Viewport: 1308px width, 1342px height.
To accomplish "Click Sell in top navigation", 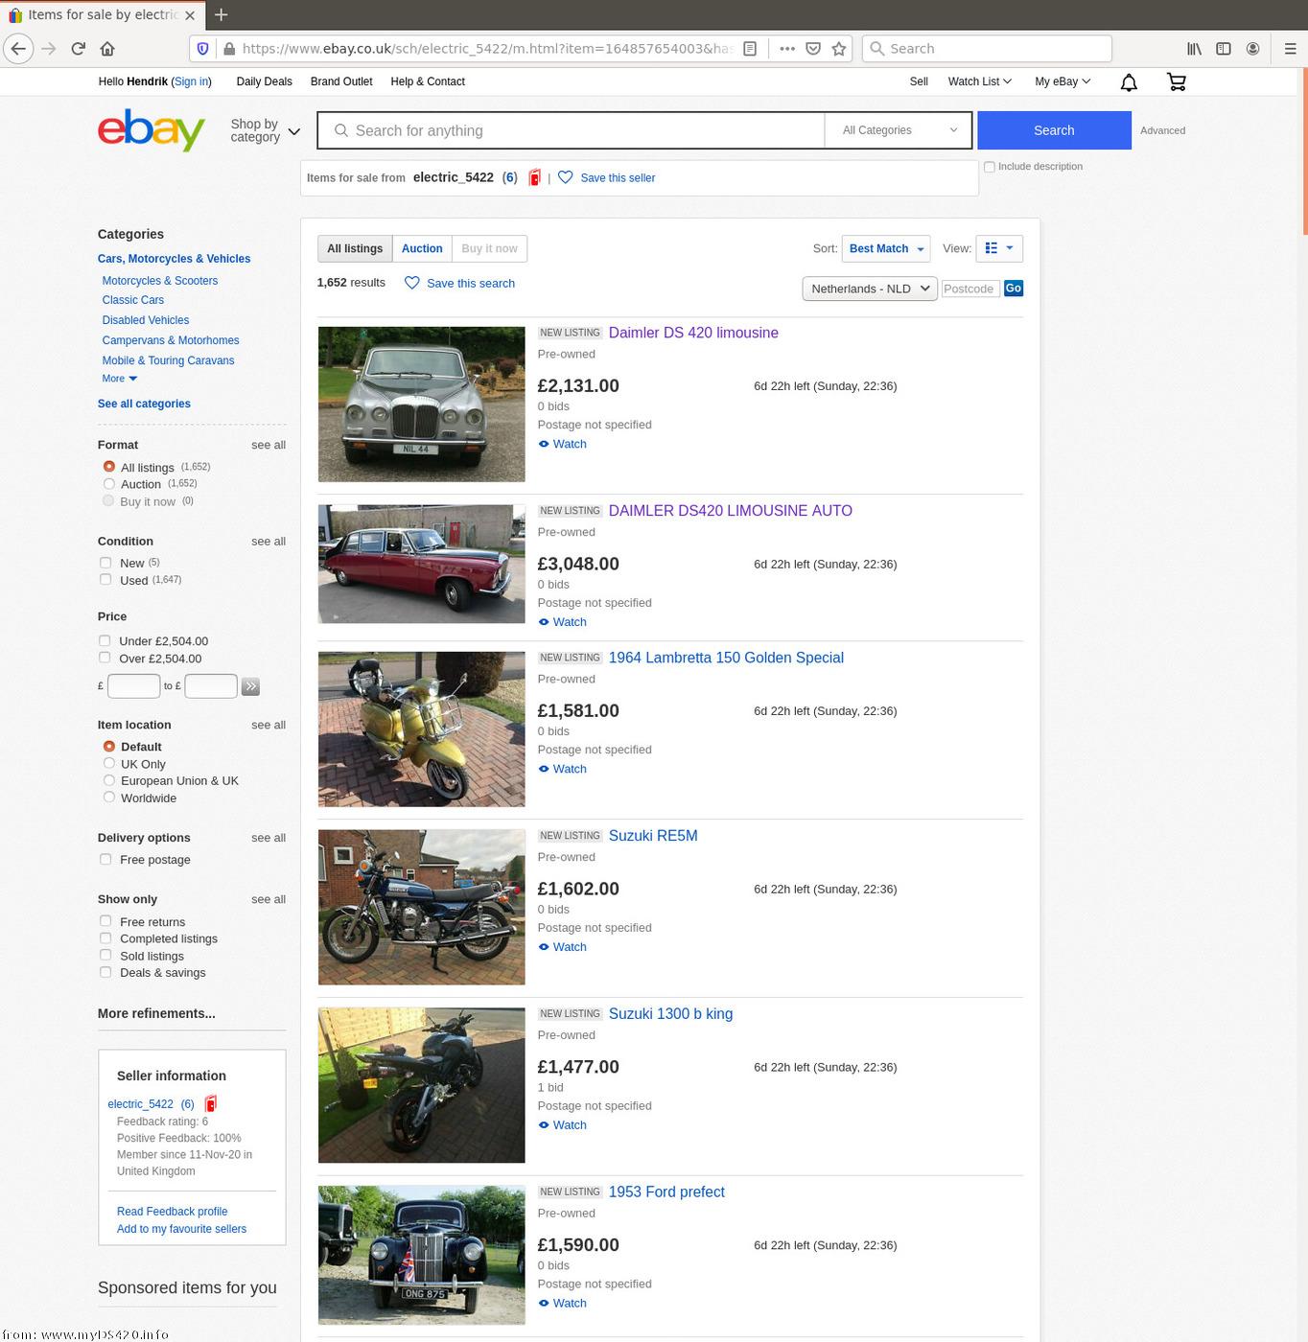I will (919, 81).
